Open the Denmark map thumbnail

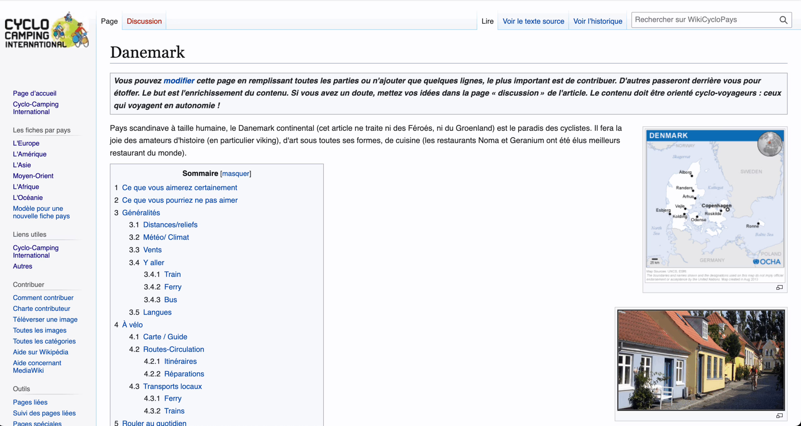pyautogui.click(x=715, y=206)
